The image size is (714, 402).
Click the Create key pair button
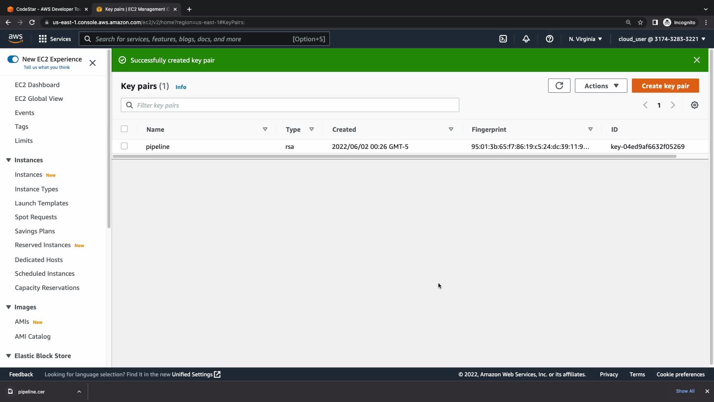click(665, 86)
